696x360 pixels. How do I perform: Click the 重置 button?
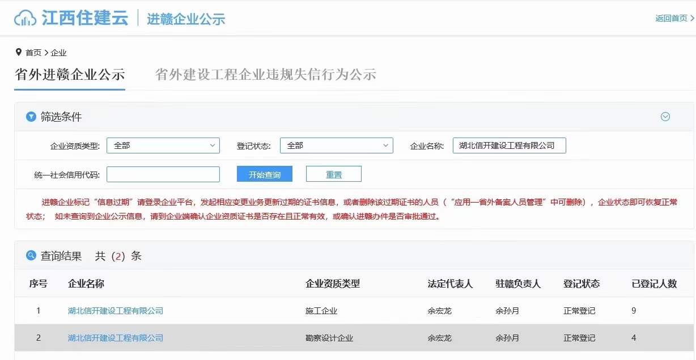click(x=334, y=174)
